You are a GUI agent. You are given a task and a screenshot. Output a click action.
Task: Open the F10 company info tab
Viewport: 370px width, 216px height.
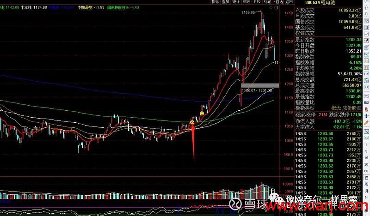pyautogui.click(x=257, y=2)
